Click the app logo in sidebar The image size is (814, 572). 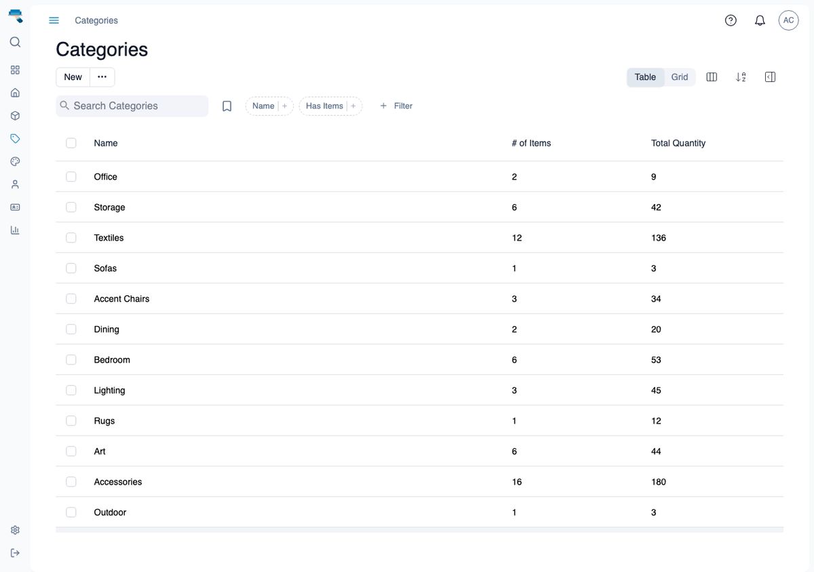pos(15,16)
